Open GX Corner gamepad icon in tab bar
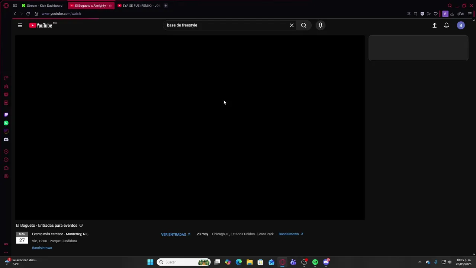476x268 pixels. click(x=15, y=6)
